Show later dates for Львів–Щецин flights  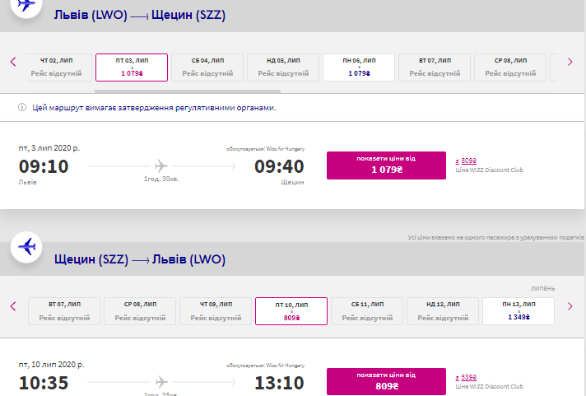coord(570,62)
